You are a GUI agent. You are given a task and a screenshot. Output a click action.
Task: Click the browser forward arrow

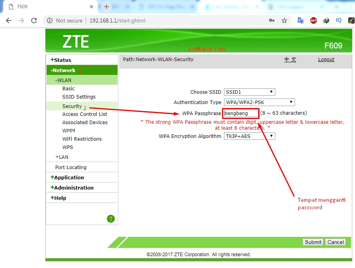(x=21, y=20)
